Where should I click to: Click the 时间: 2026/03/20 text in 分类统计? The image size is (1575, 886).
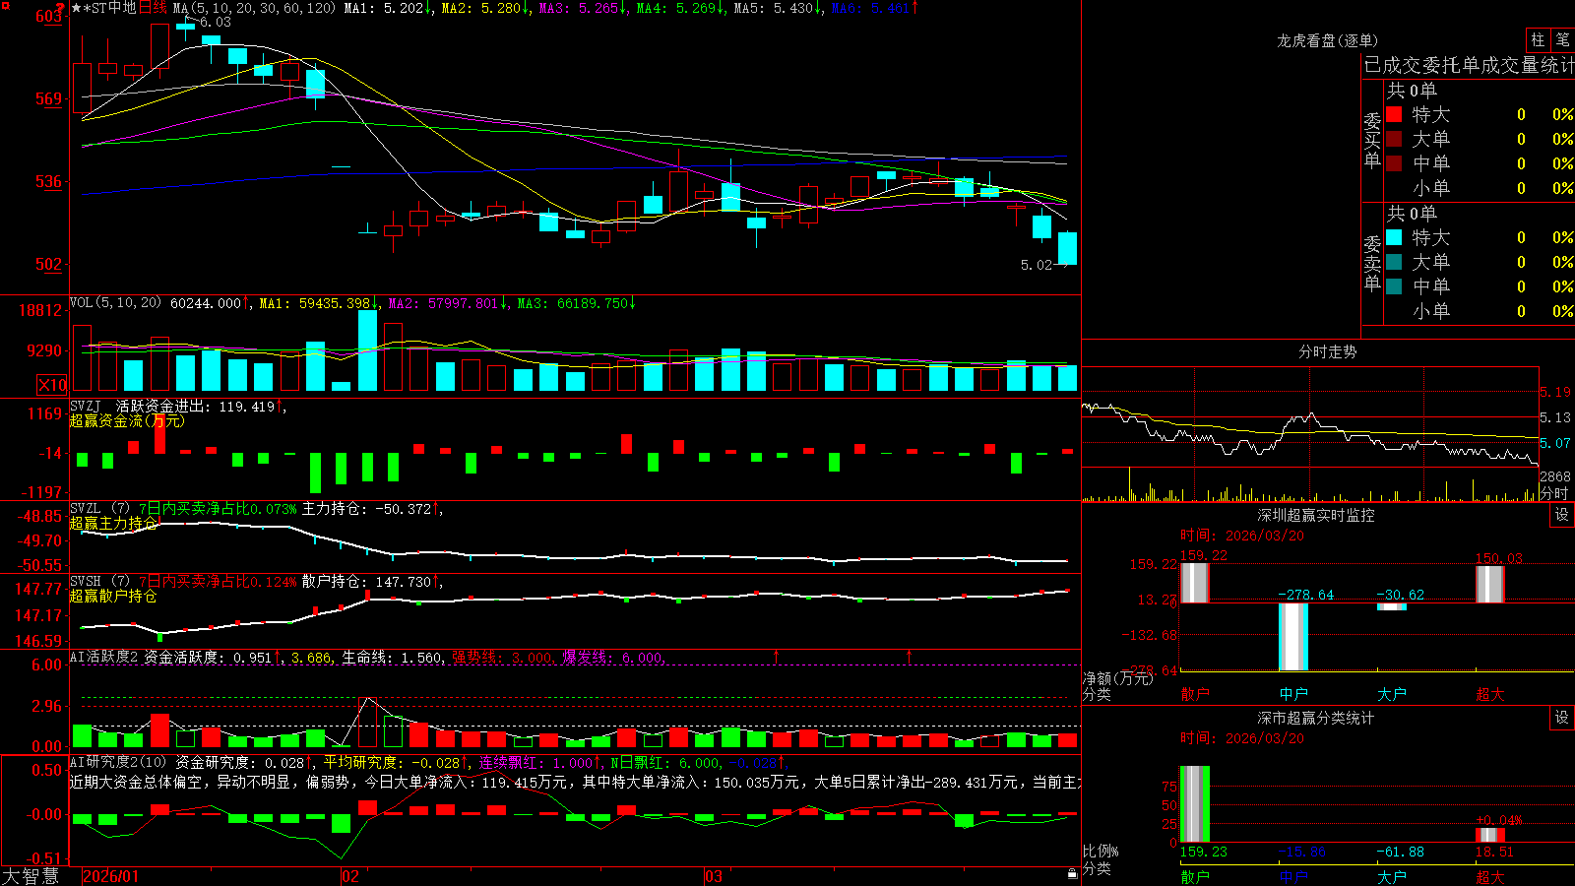pyautogui.click(x=1242, y=738)
